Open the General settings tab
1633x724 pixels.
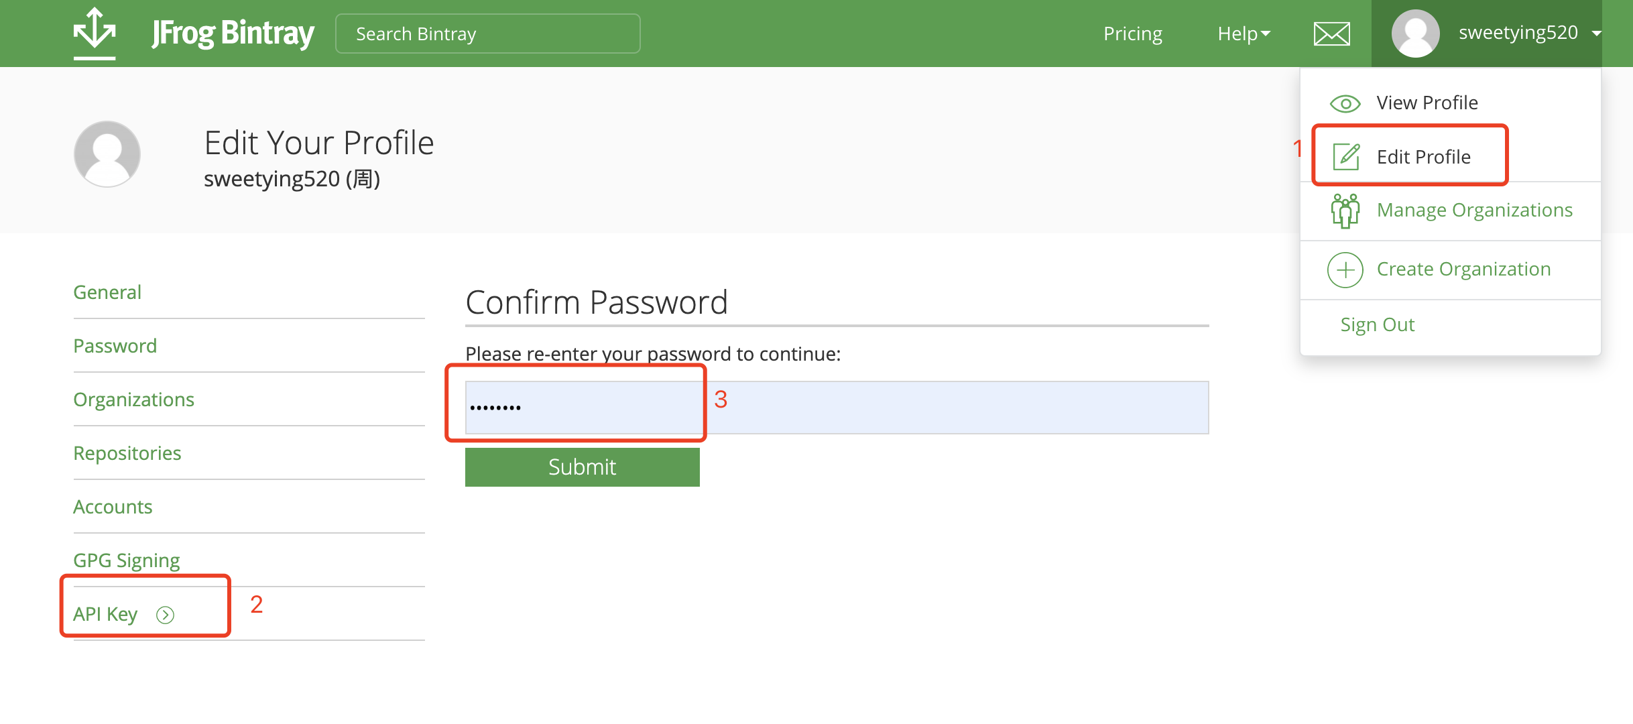pyautogui.click(x=107, y=292)
